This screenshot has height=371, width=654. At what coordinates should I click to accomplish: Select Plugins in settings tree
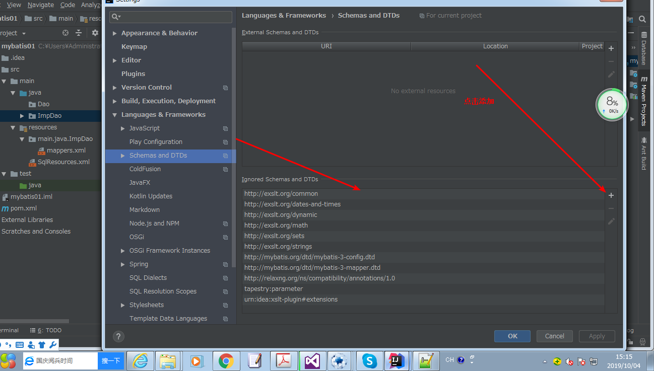[x=133, y=73]
